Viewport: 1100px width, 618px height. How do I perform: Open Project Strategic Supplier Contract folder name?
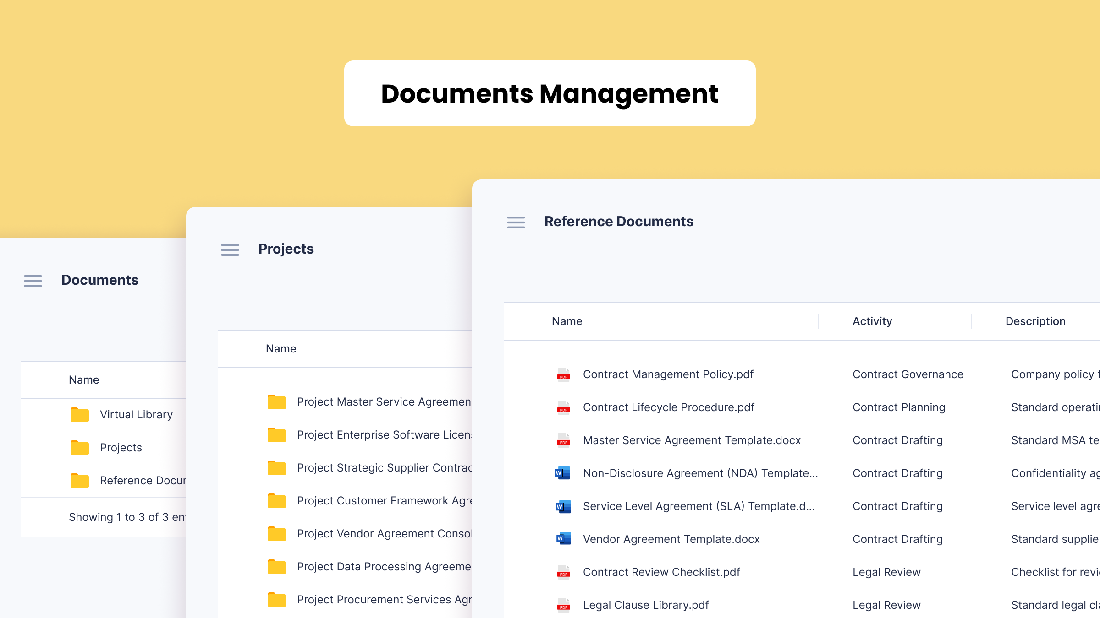point(384,468)
